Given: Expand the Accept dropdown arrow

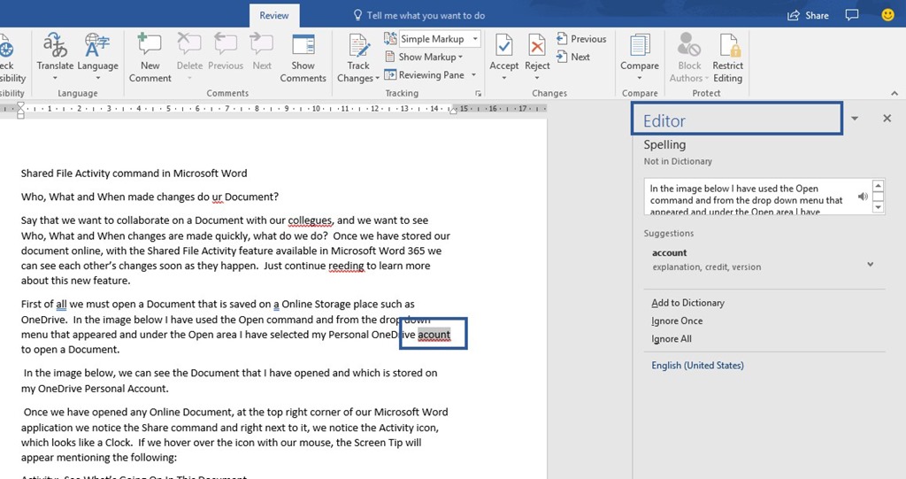Looking at the screenshot, I should (x=503, y=78).
